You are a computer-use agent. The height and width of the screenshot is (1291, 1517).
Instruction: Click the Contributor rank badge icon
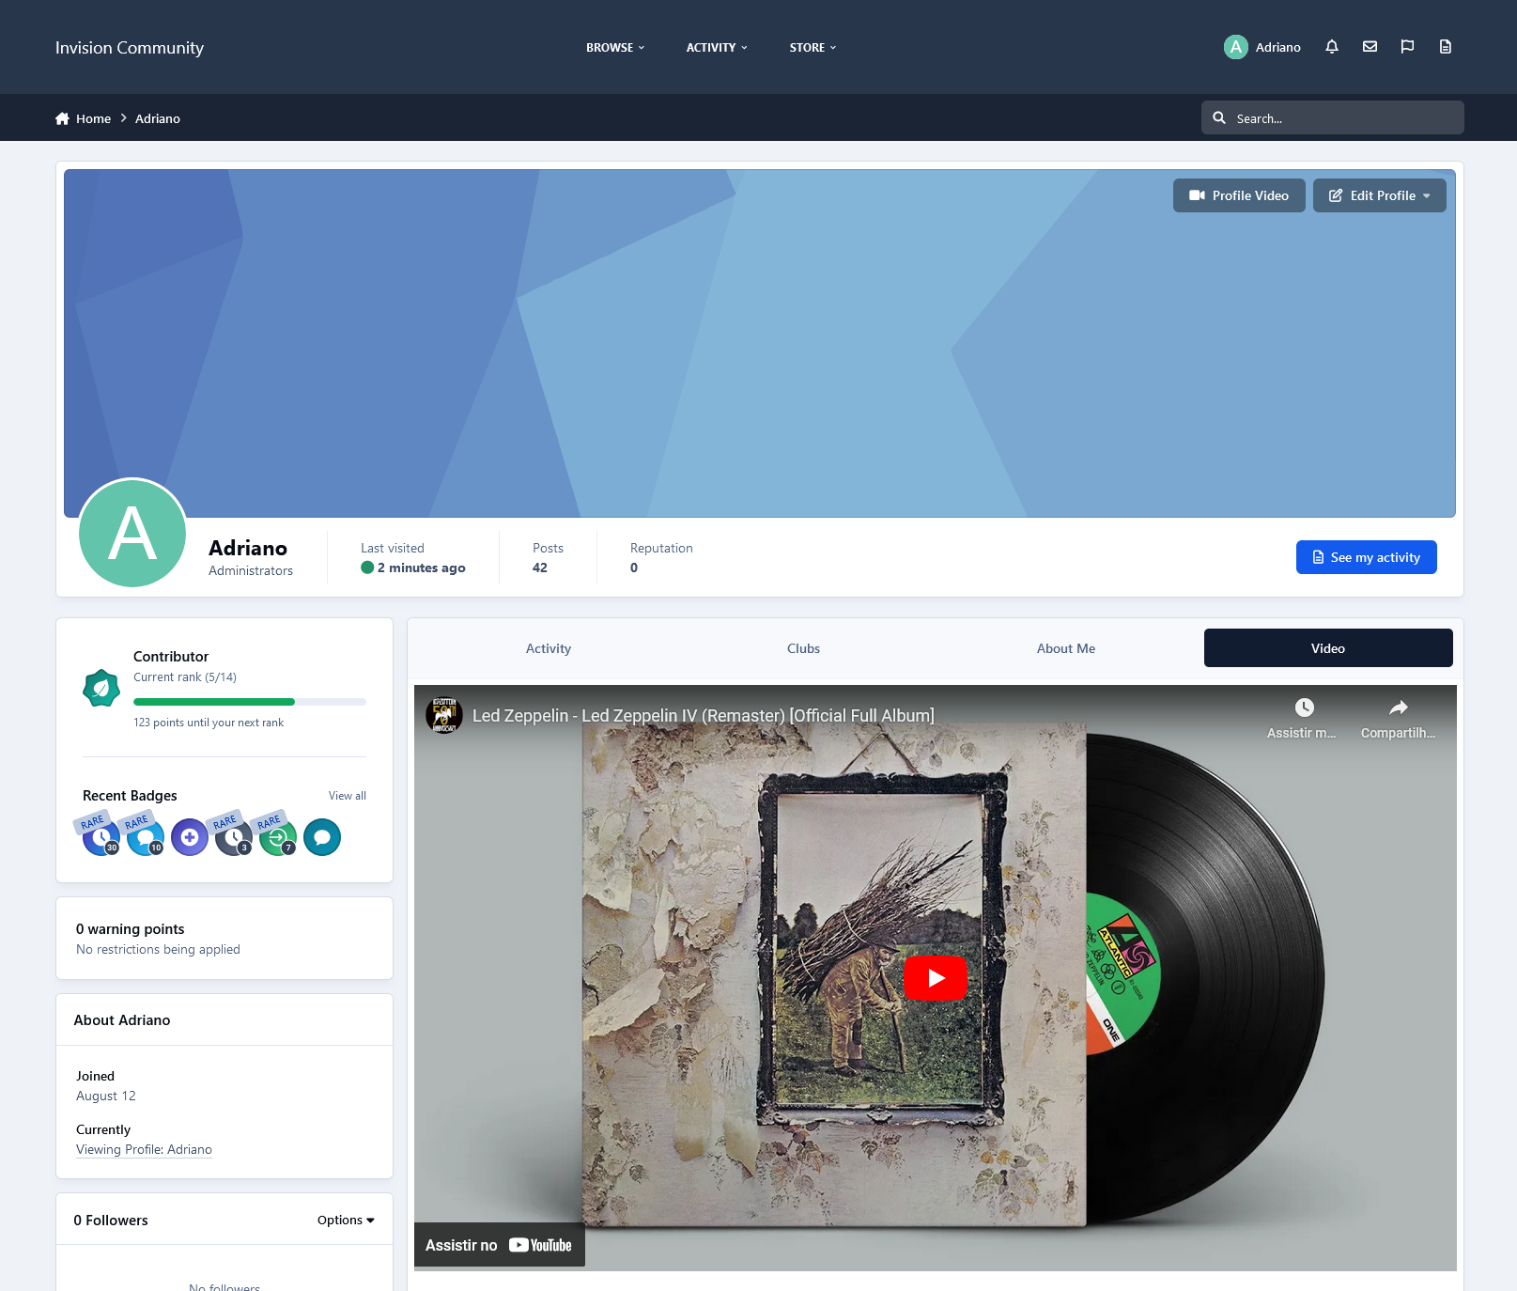(101, 688)
